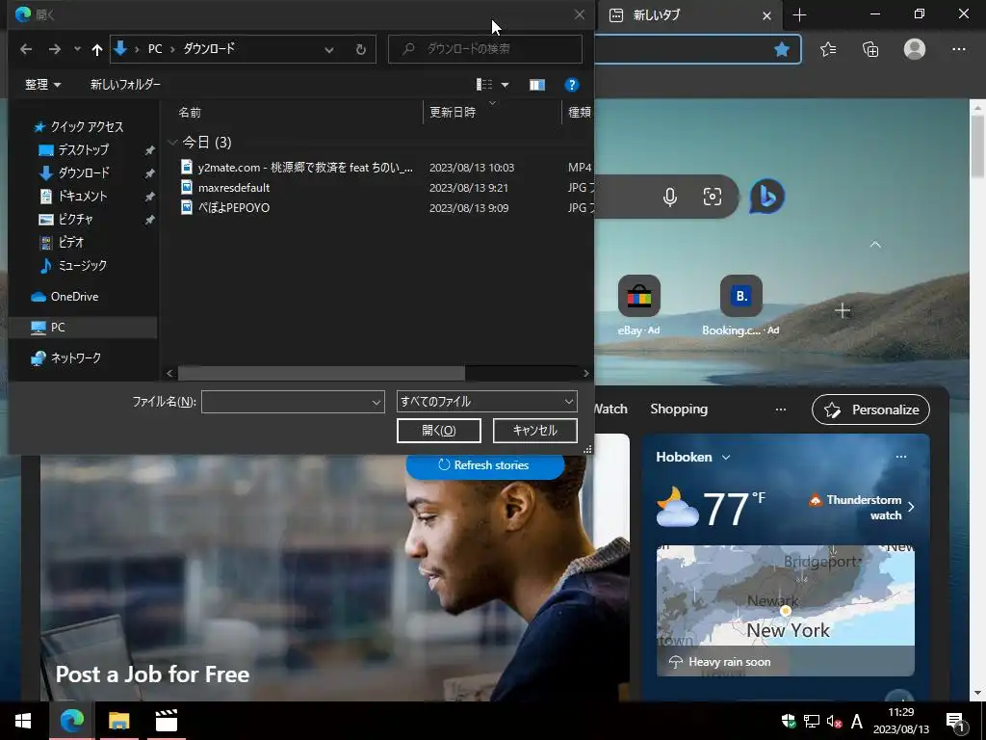Go up one folder level
Screen dimensions: 986x740
[x=97, y=49]
